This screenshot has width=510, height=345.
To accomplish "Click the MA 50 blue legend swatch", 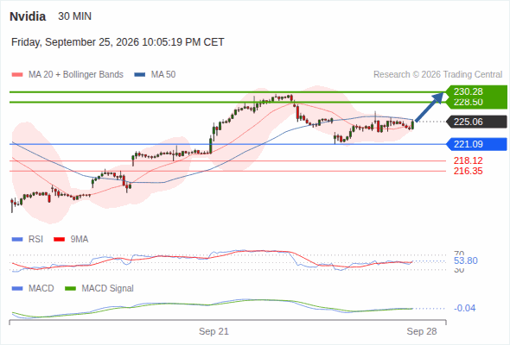I will point(140,75).
